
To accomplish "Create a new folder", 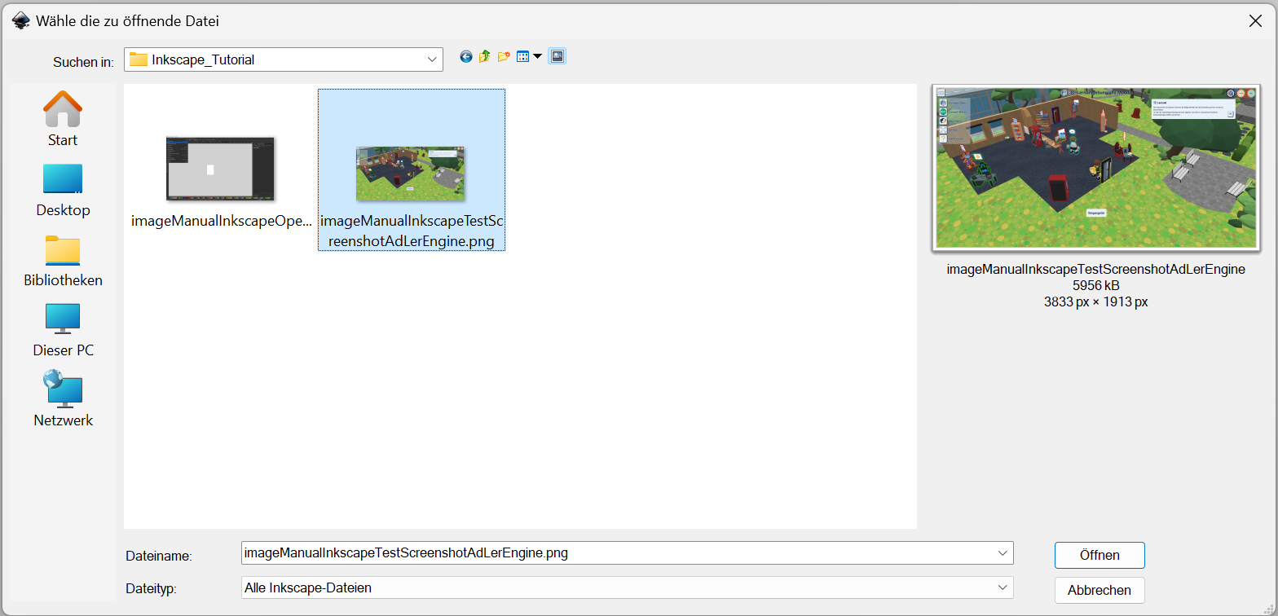I will pyautogui.click(x=504, y=57).
